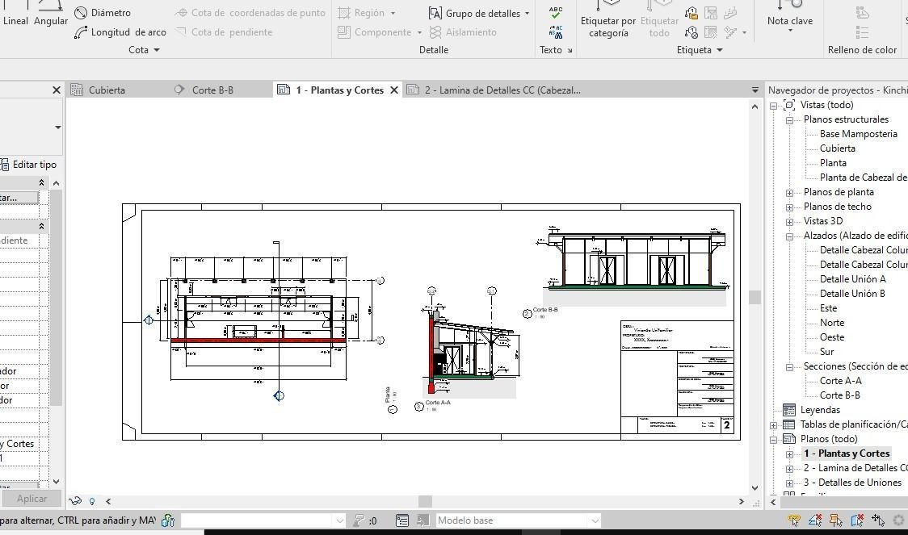
Task: Close the 1 - Plantas y Cortes tab
Action: point(393,90)
